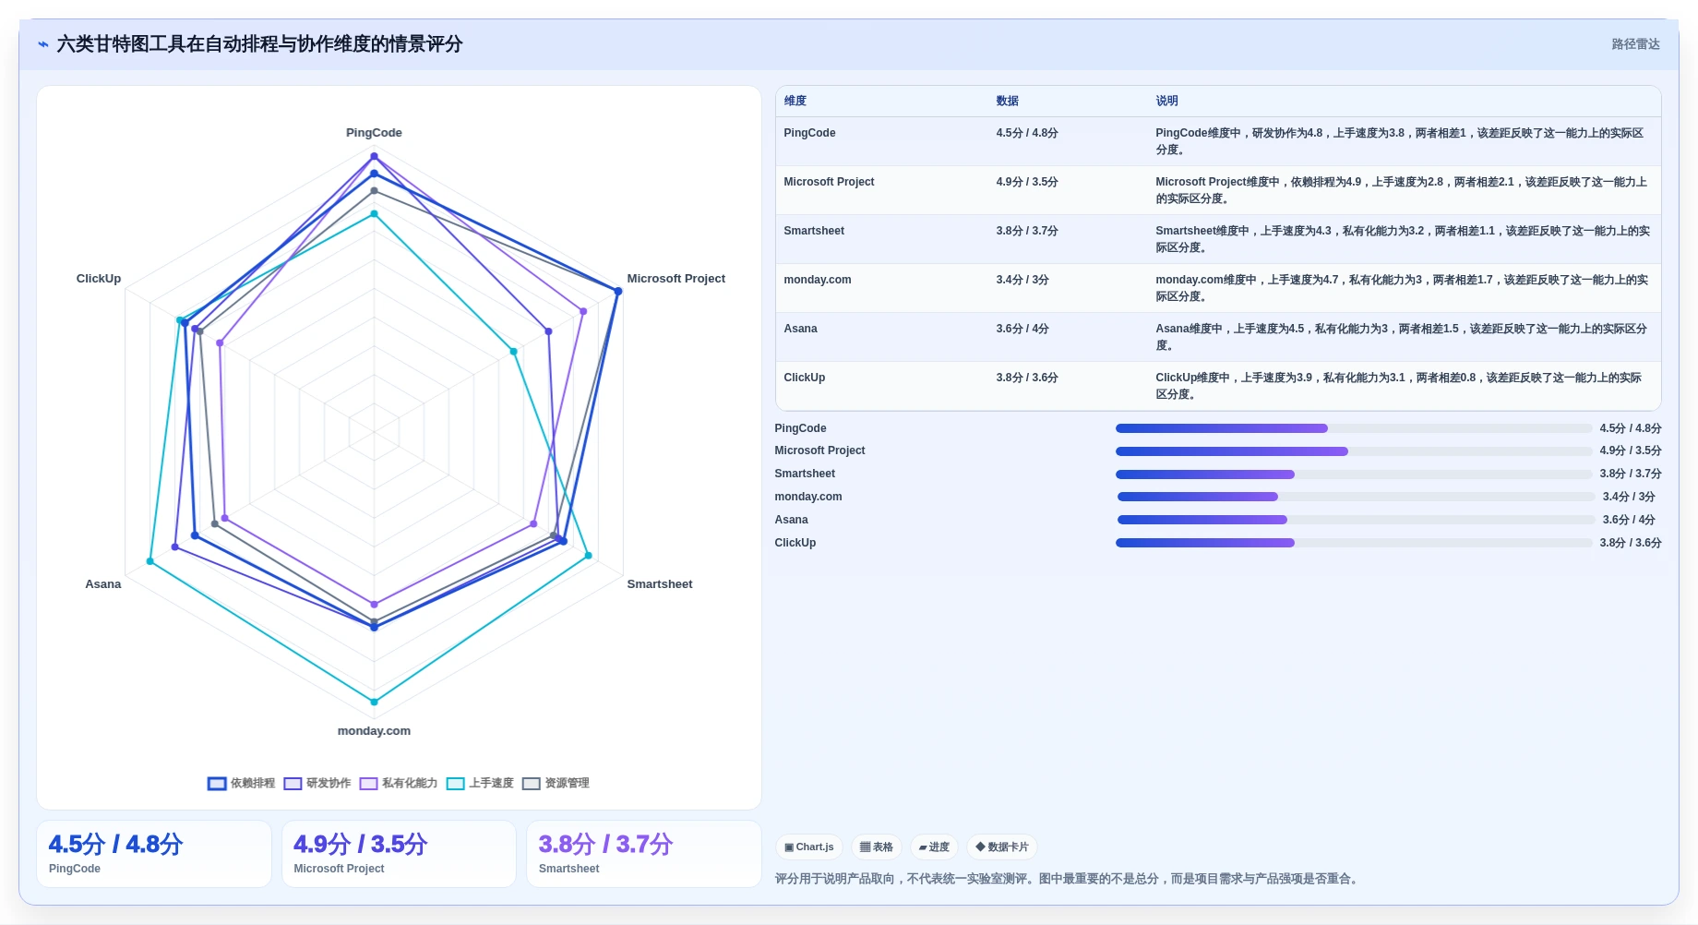1698x925 pixels.
Task: Click the Microsoft Project progress bar
Action: tap(1354, 451)
